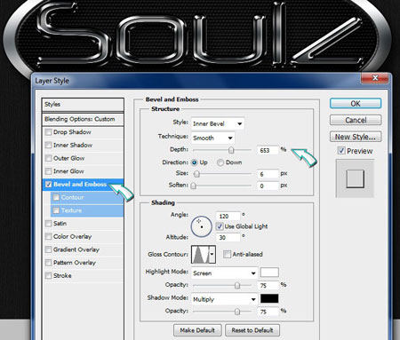400x340 pixels.
Task: Click the Soften slider handle
Action: coord(193,186)
